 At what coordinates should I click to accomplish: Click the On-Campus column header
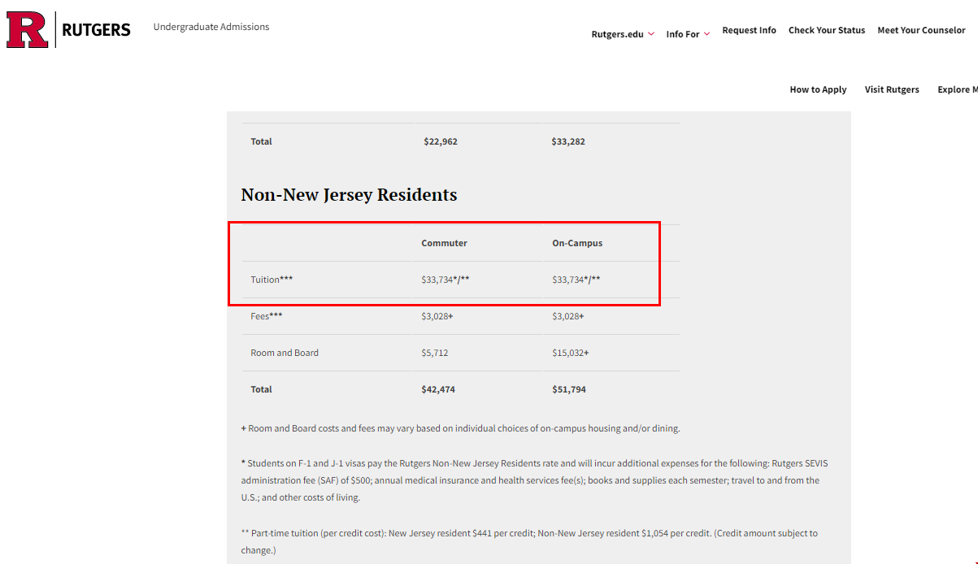click(x=577, y=243)
